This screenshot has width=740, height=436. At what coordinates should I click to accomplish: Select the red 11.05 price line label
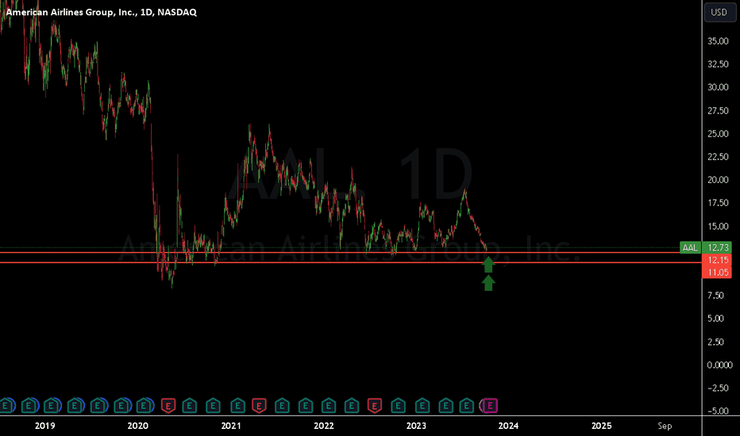717,272
